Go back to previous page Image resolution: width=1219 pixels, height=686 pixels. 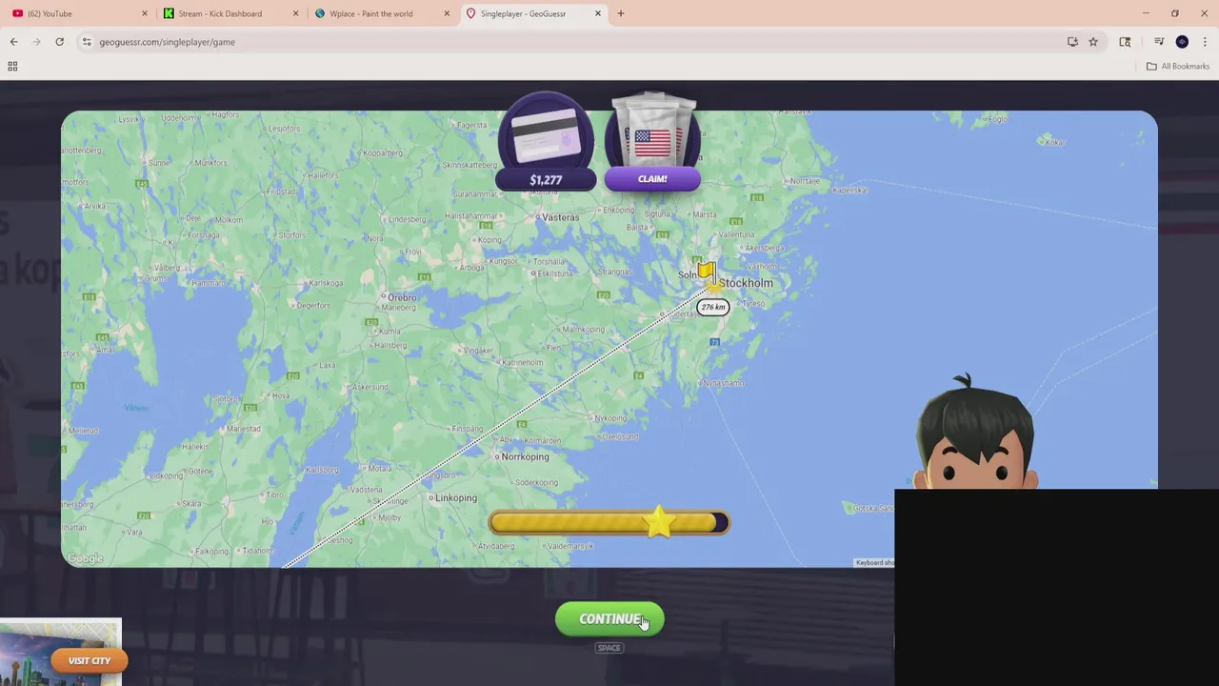(x=14, y=42)
